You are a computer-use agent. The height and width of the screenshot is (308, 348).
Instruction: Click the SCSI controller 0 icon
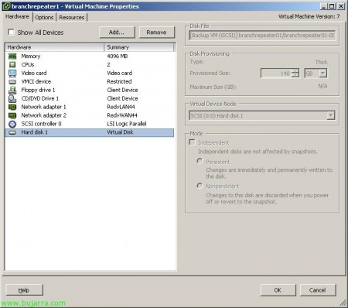(12, 124)
